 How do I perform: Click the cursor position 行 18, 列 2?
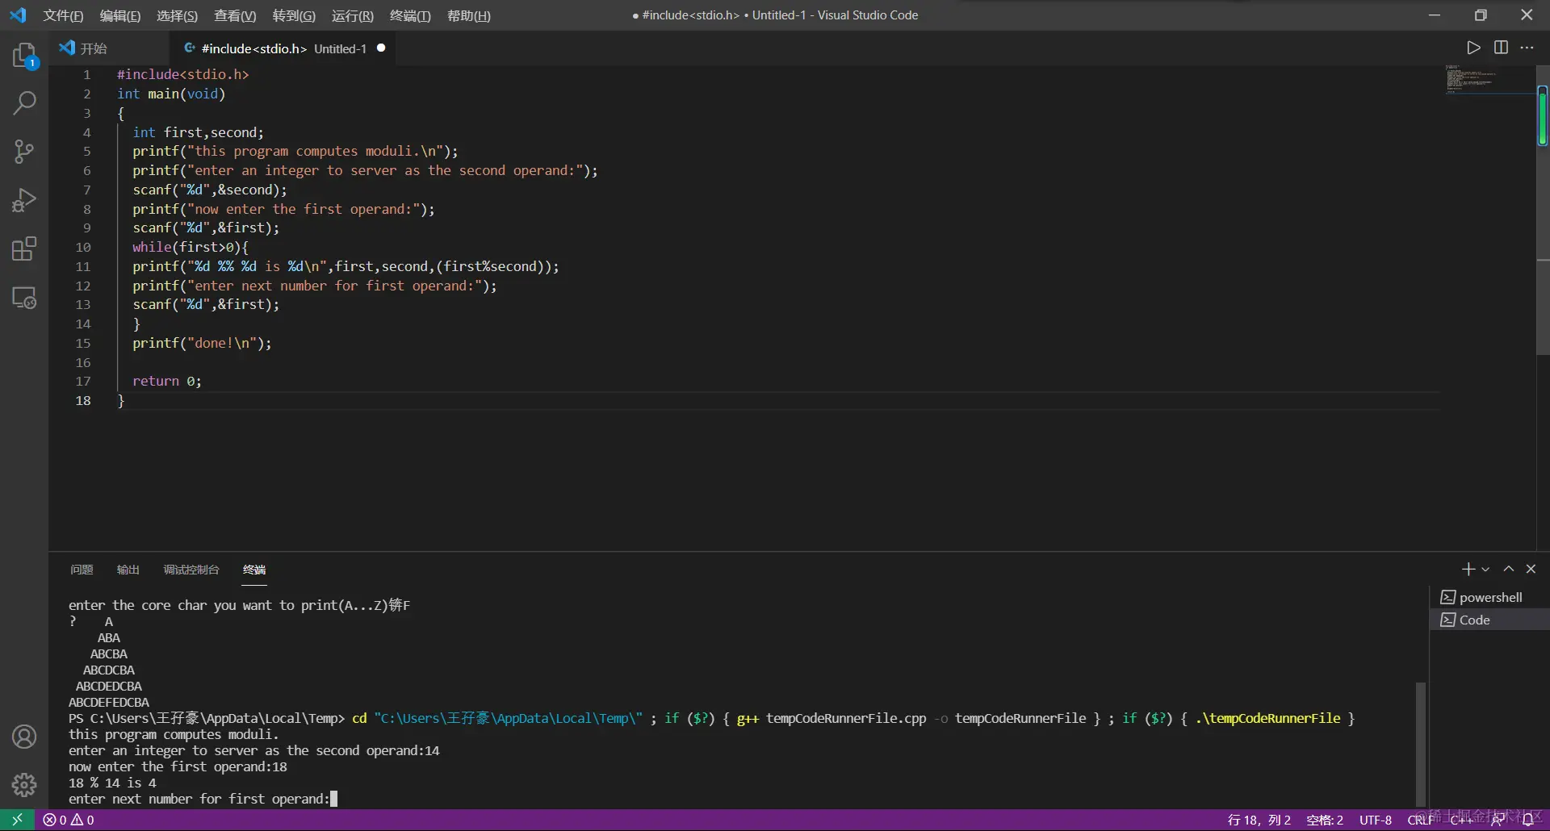click(x=1259, y=820)
